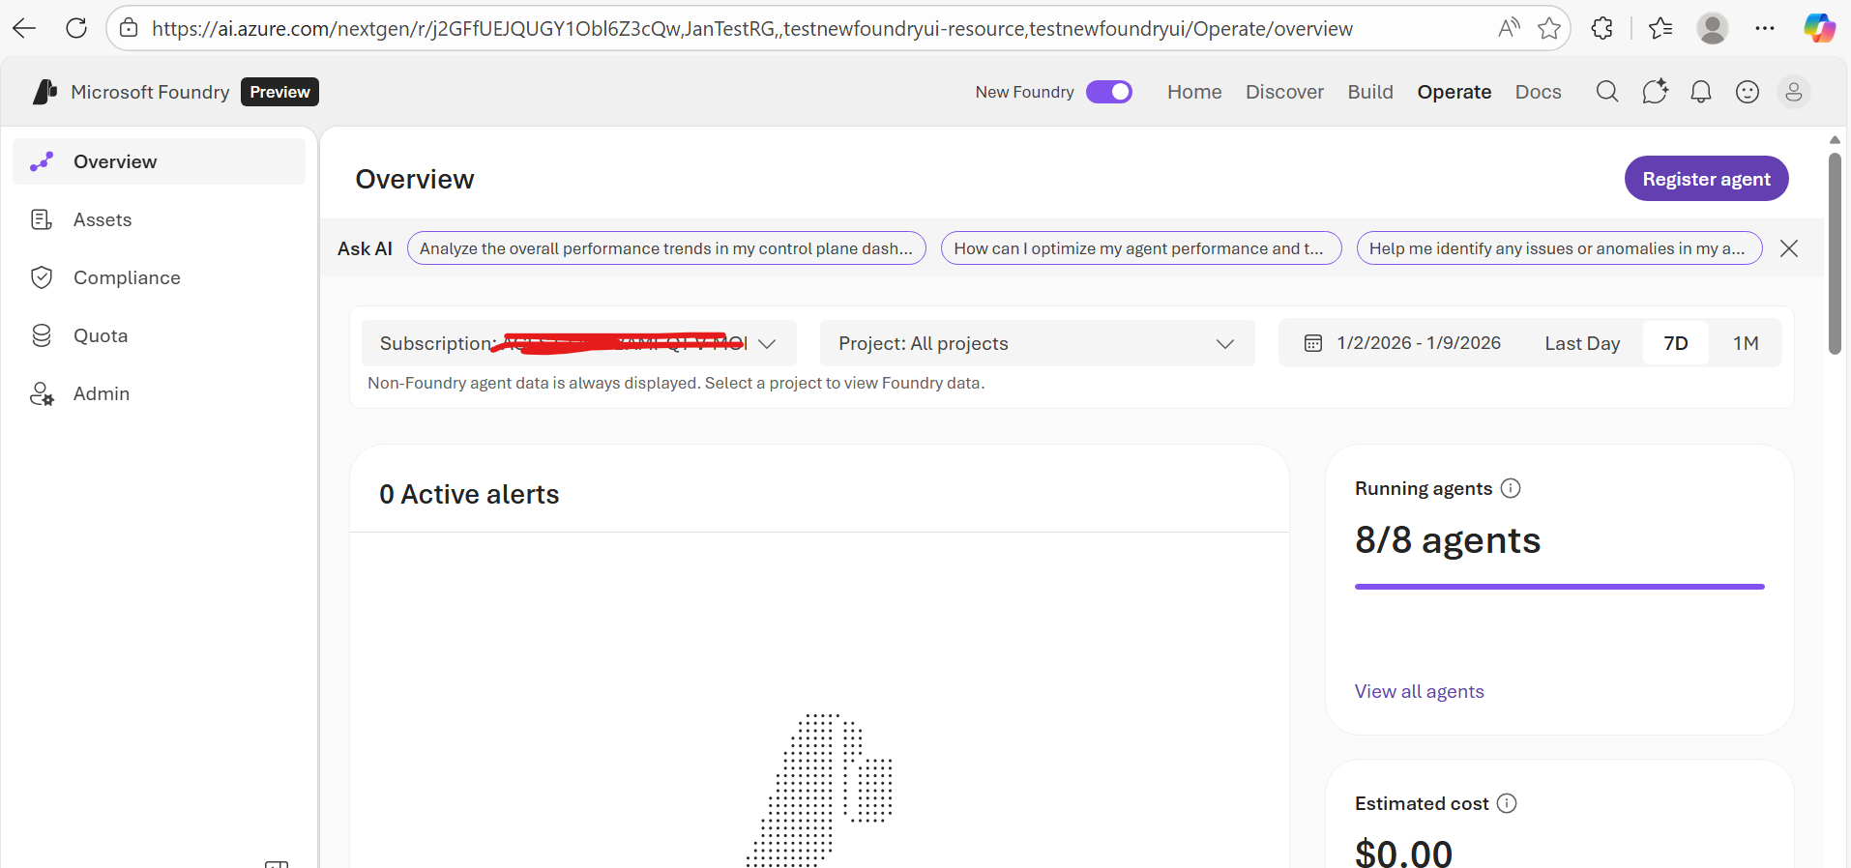Open the Docs tab
The width and height of the screenshot is (1851, 868).
pyautogui.click(x=1539, y=92)
